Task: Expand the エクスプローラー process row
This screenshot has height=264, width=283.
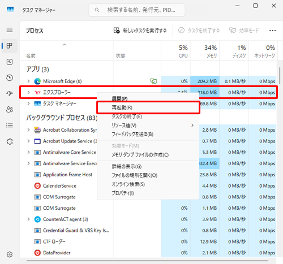Action: (x=28, y=92)
